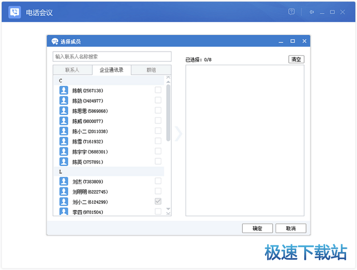
Task: Click avatar icon of 陈帆 (2567138)
Action: pyautogui.click(x=64, y=90)
